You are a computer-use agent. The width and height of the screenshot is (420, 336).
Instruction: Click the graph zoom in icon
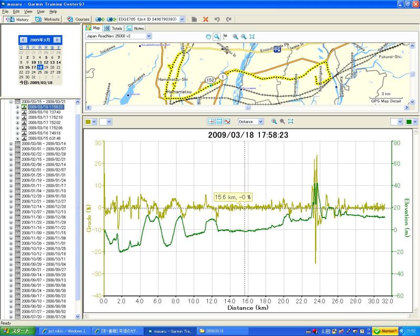[x=274, y=121]
